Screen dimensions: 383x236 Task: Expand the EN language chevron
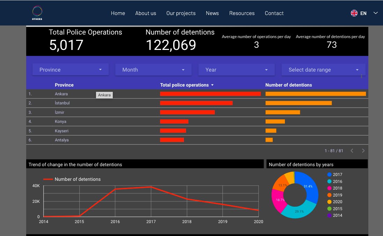375,13
